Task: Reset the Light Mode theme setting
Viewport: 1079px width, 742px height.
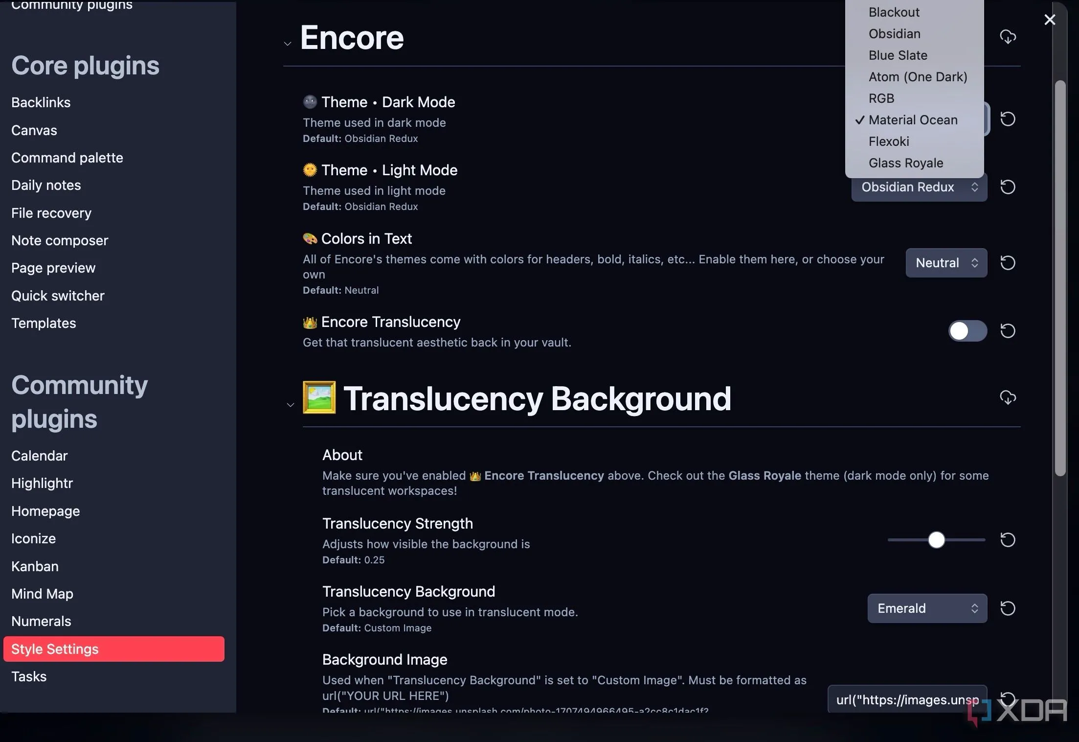Action: tap(1008, 187)
